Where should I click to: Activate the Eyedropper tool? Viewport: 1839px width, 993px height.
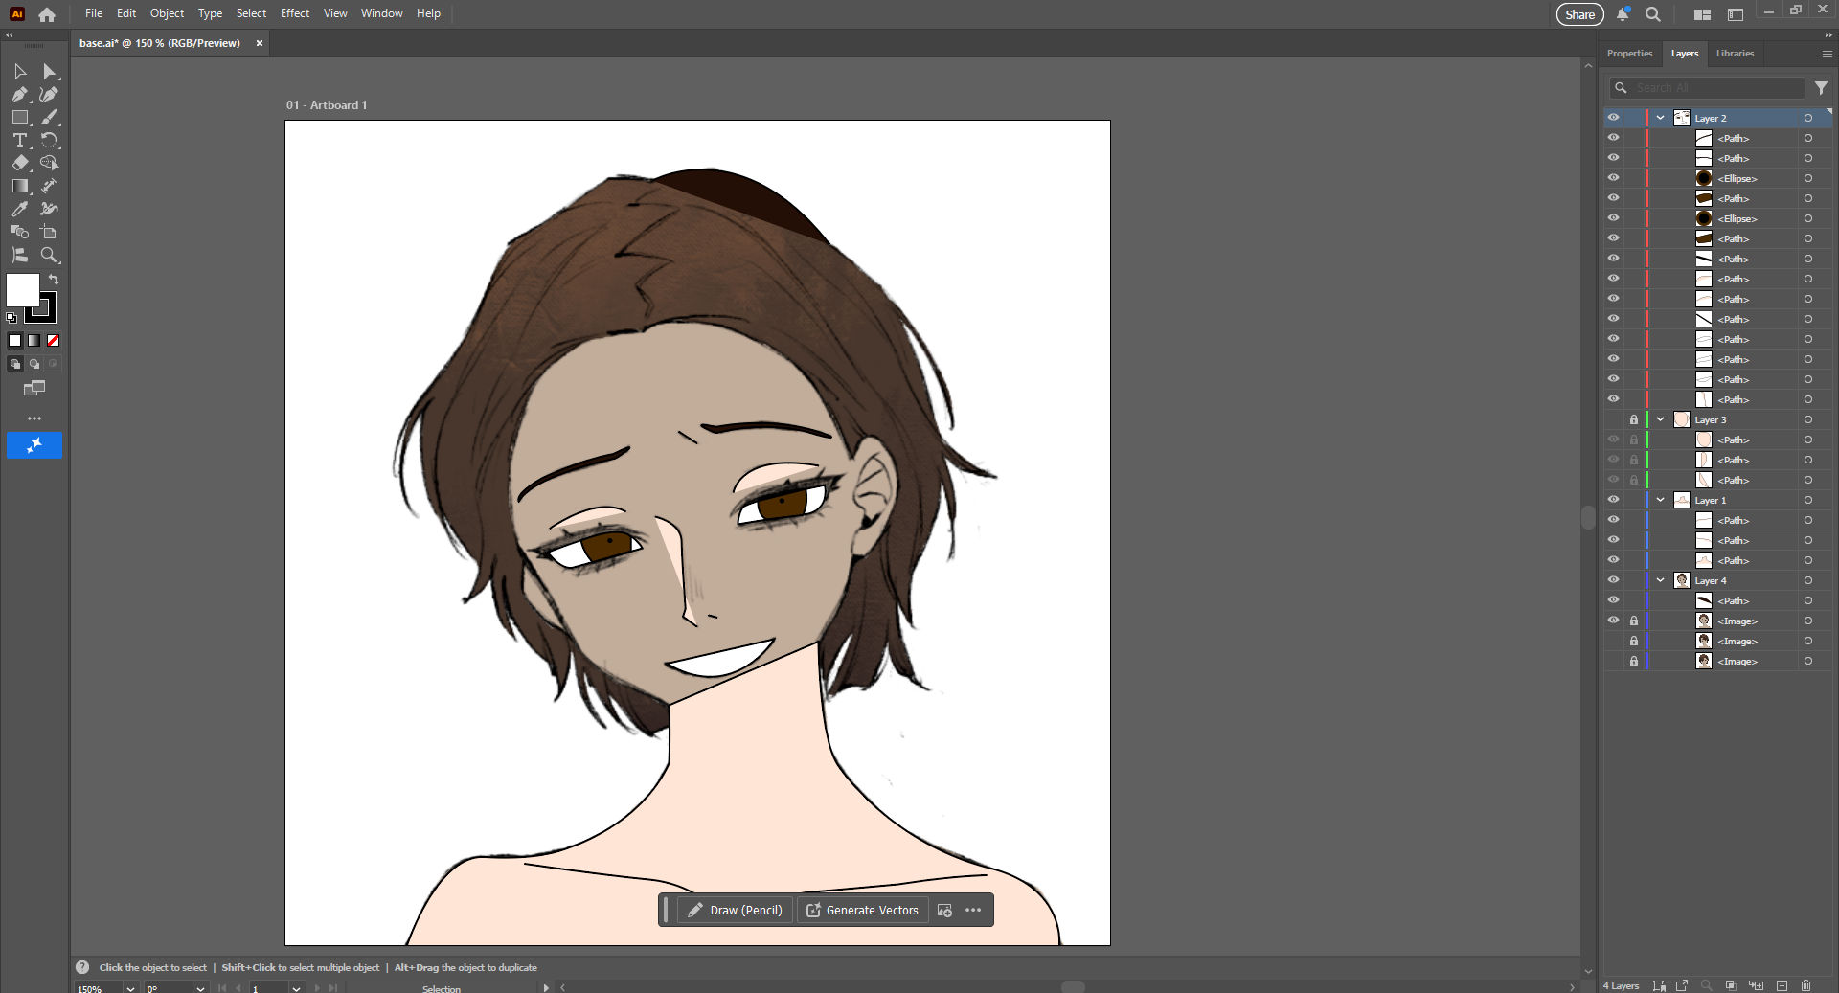click(x=19, y=210)
